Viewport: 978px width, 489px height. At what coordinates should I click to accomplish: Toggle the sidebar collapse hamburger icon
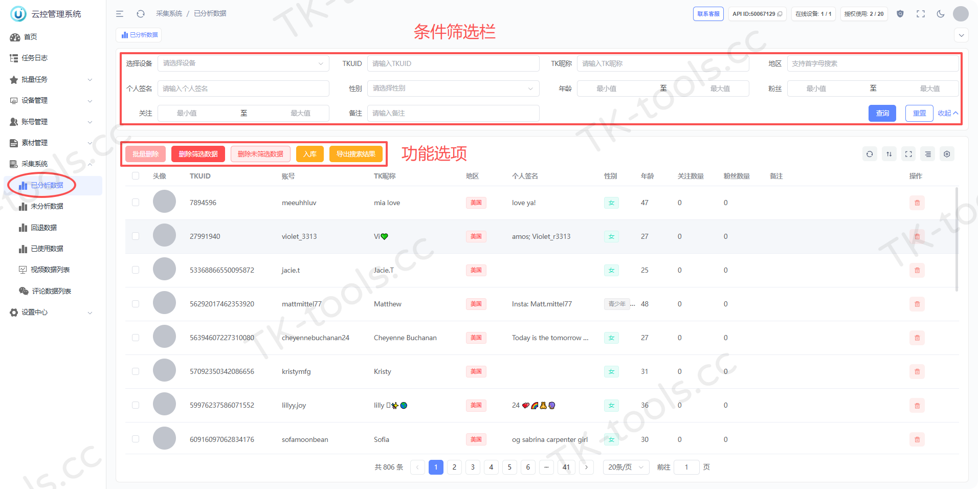tap(120, 14)
